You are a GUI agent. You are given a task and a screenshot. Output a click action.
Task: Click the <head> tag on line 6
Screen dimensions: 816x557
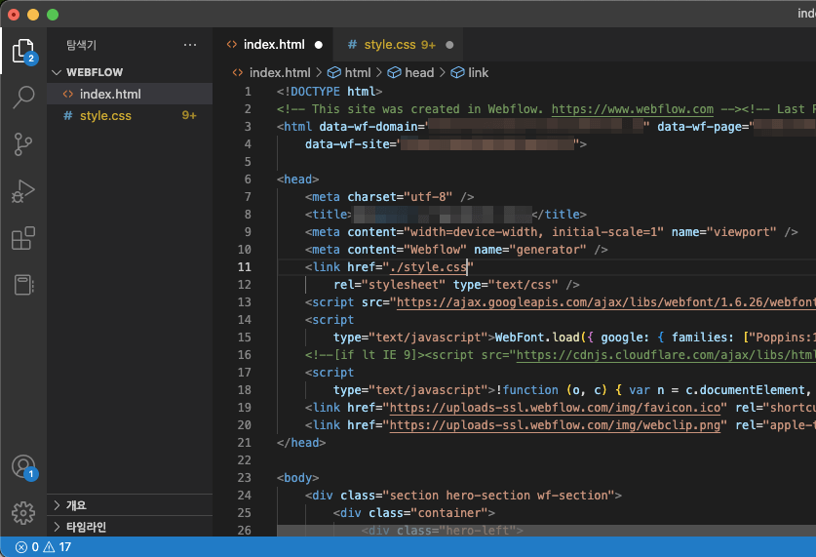tap(297, 179)
